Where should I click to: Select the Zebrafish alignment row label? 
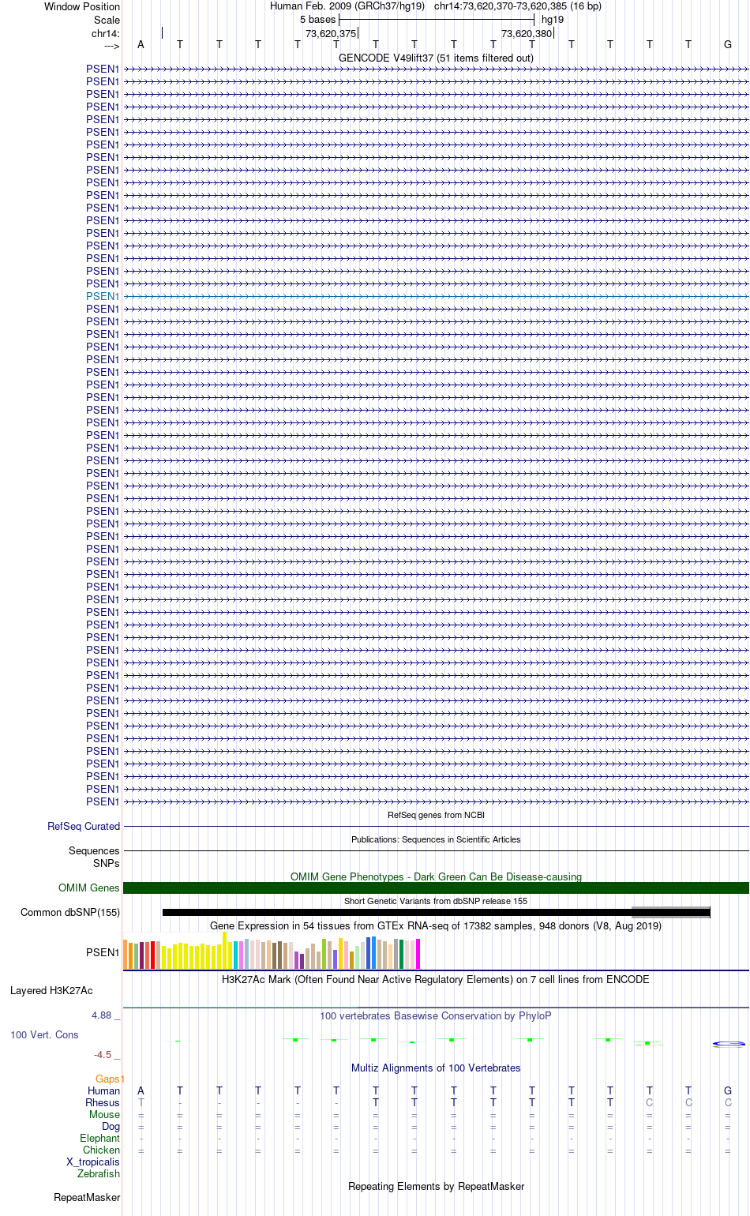point(99,1173)
